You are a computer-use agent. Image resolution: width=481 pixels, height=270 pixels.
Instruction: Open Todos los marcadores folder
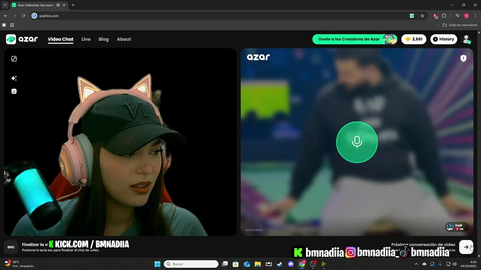(460, 25)
